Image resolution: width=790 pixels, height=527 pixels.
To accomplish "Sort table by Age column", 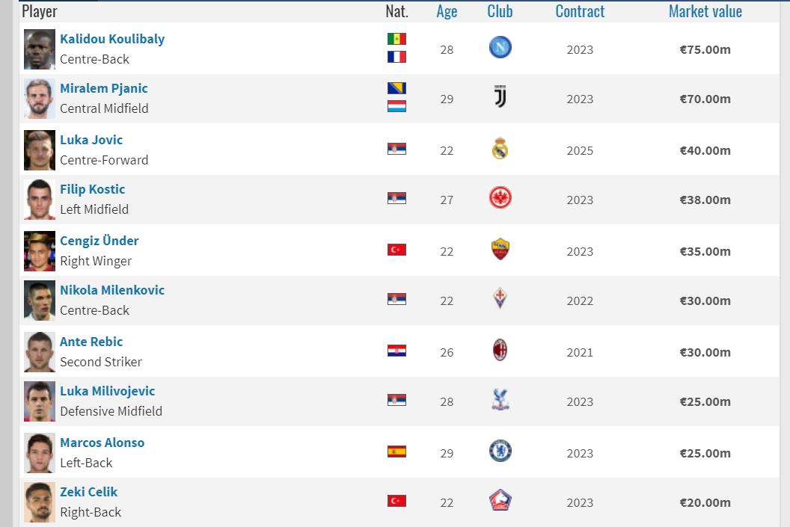I will point(447,11).
